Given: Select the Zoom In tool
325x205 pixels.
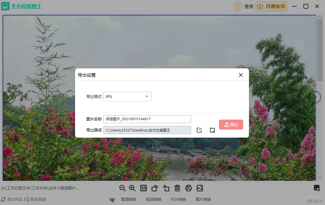Looking at the screenshot, I should [x=132, y=188].
